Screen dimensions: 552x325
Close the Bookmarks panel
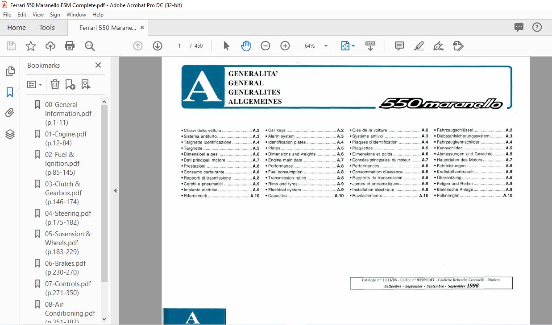click(x=98, y=65)
